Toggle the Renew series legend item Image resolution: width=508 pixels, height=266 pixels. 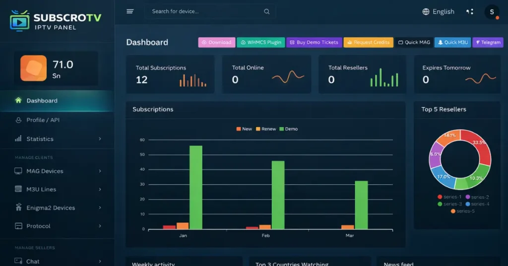click(265, 129)
